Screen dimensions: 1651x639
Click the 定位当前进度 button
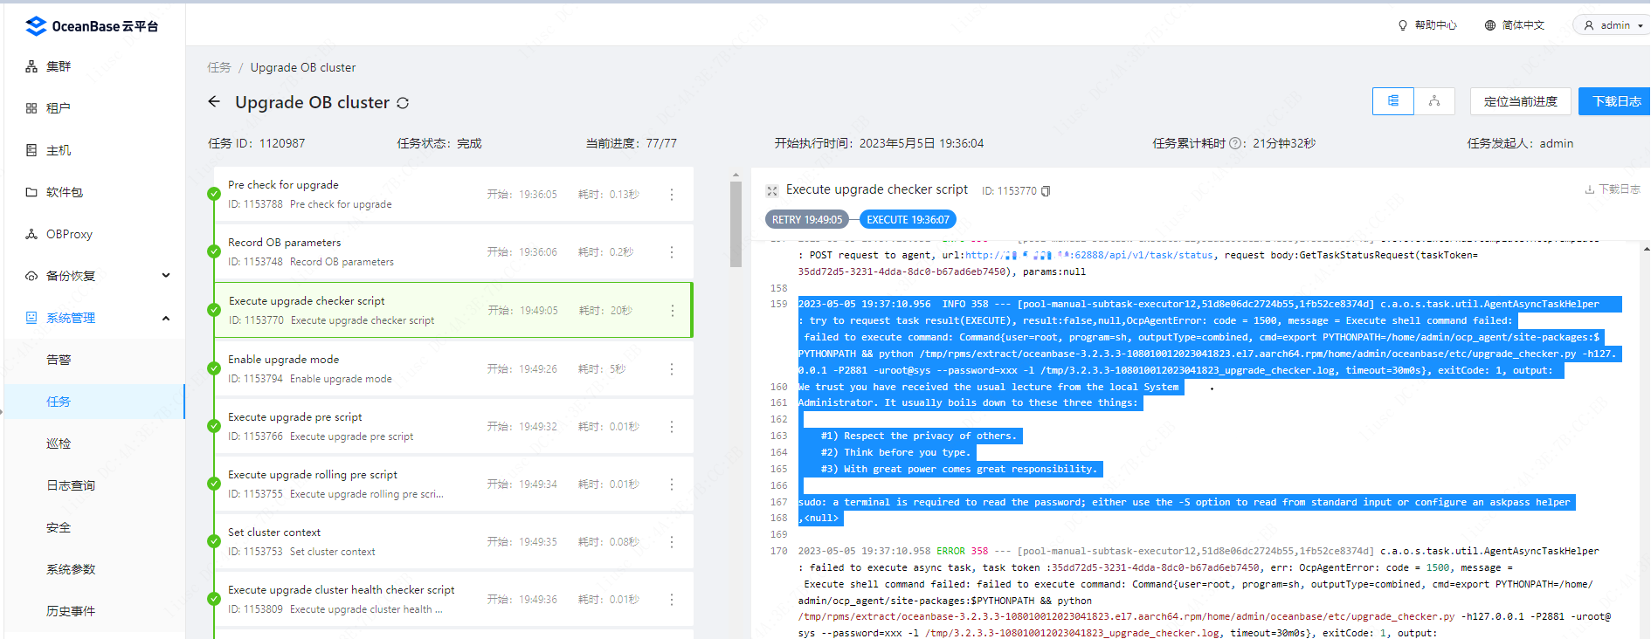(1521, 101)
